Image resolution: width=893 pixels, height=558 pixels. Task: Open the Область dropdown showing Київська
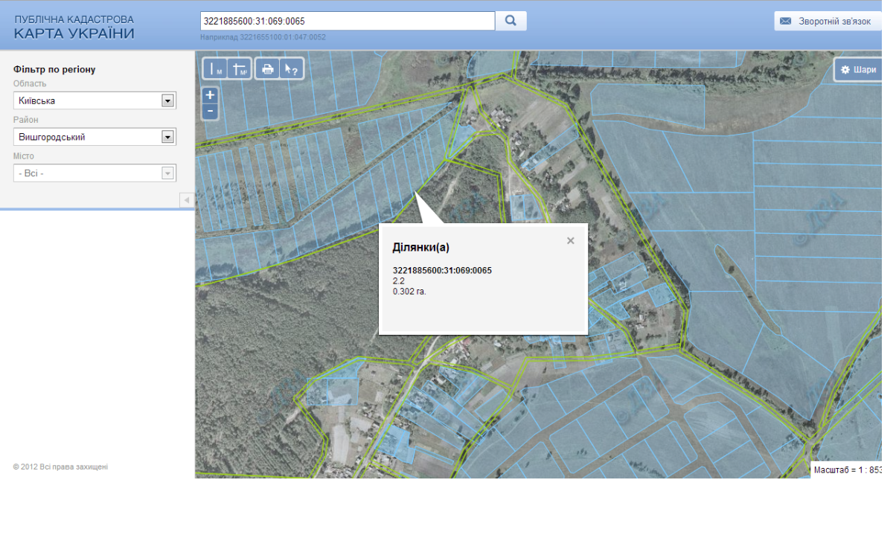point(95,100)
